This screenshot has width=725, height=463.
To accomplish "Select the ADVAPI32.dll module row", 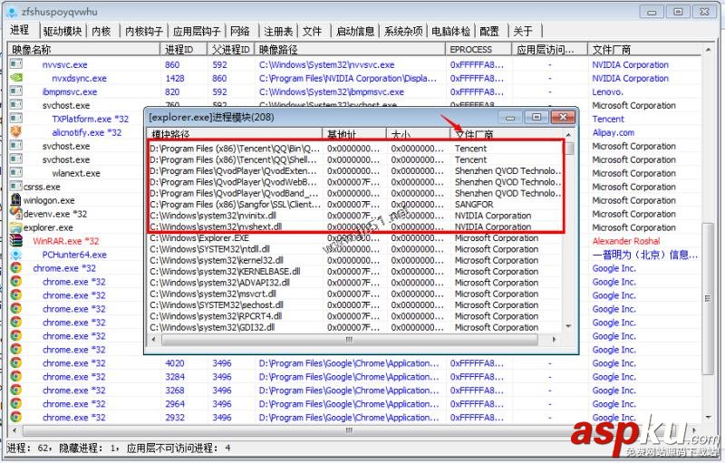I will [355, 283].
